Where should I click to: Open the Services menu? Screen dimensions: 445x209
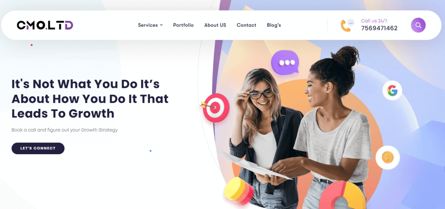pos(150,25)
